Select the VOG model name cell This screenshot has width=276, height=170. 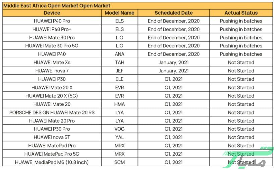tap(119, 129)
